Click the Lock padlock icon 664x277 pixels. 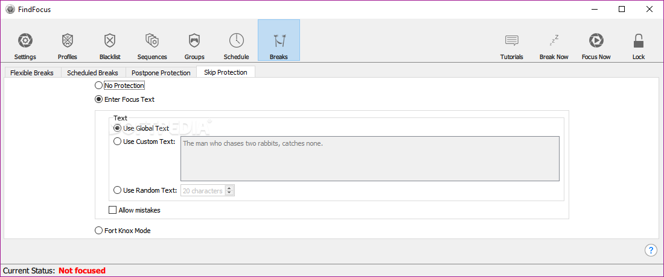click(x=639, y=40)
